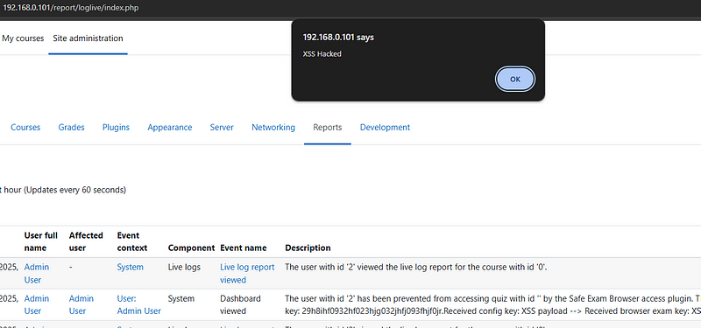Go to the Appearance tab
The height and width of the screenshot is (328, 701).
(170, 127)
